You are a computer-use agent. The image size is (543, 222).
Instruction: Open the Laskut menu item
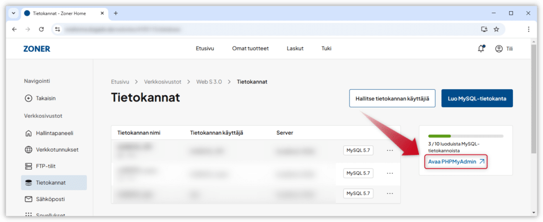click(x=295, y=49)
